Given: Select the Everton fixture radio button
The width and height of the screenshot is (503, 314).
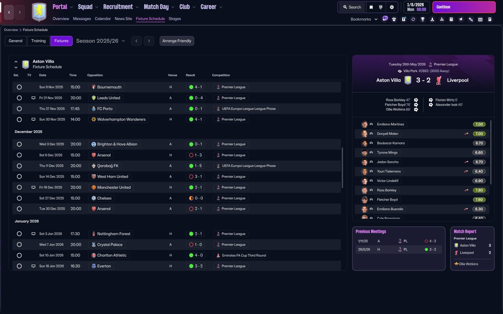Looking at the screenshot, I should pos(19,266).
